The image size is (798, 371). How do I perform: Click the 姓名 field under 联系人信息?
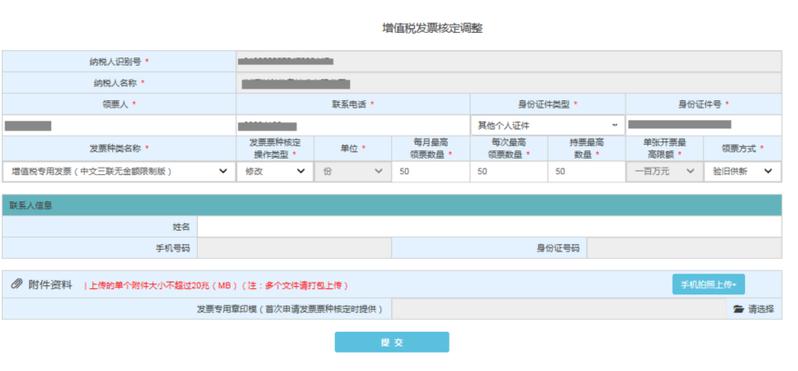(x=489, y=226)
